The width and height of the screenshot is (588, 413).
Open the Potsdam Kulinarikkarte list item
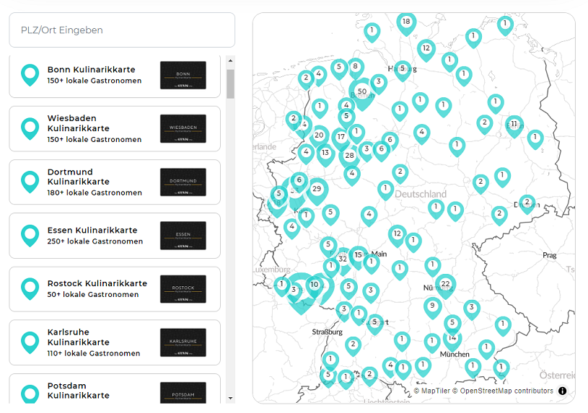tap(114, 390)
